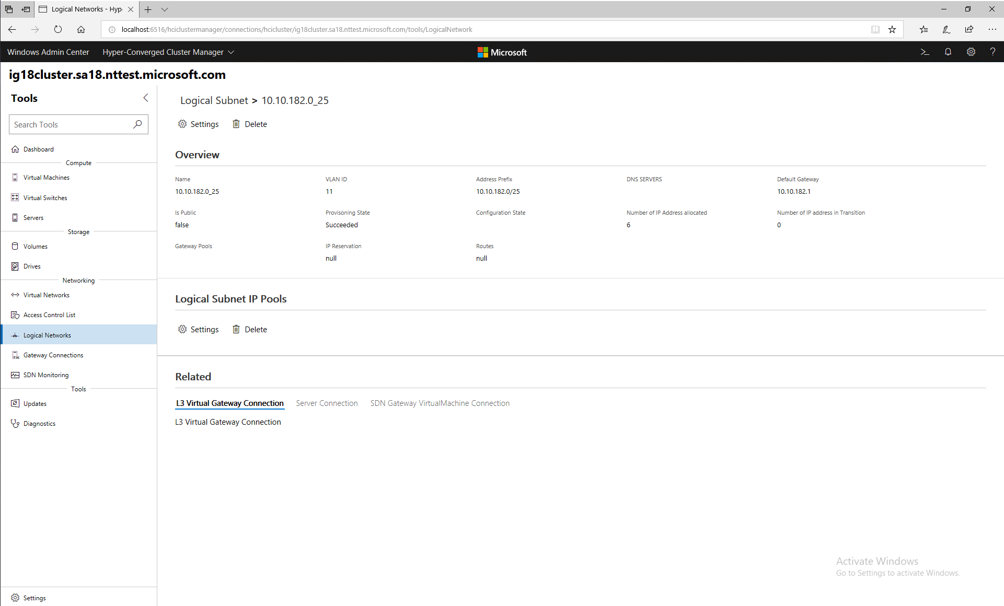The width and height of the screenshot is (1004, 606).
Task: Open PowerShell console icon in header
Action: click(925, 52)
